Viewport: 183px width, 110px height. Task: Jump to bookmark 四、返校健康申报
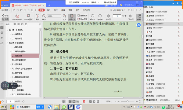[x=19, y=60]
